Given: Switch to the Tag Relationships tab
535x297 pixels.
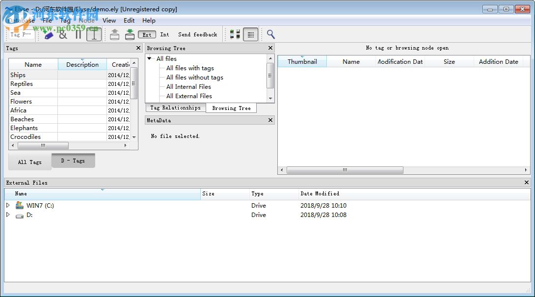Looking at the screenshot, I should coord(175,108).
